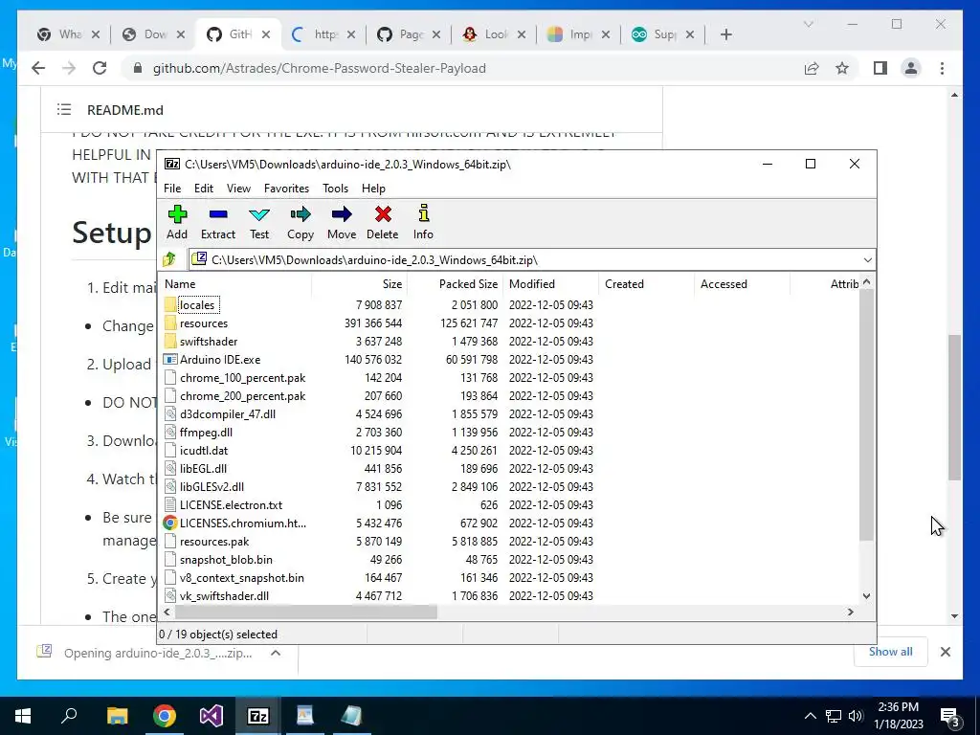Click the Copy toolbar icon

(x=300, y=222)
